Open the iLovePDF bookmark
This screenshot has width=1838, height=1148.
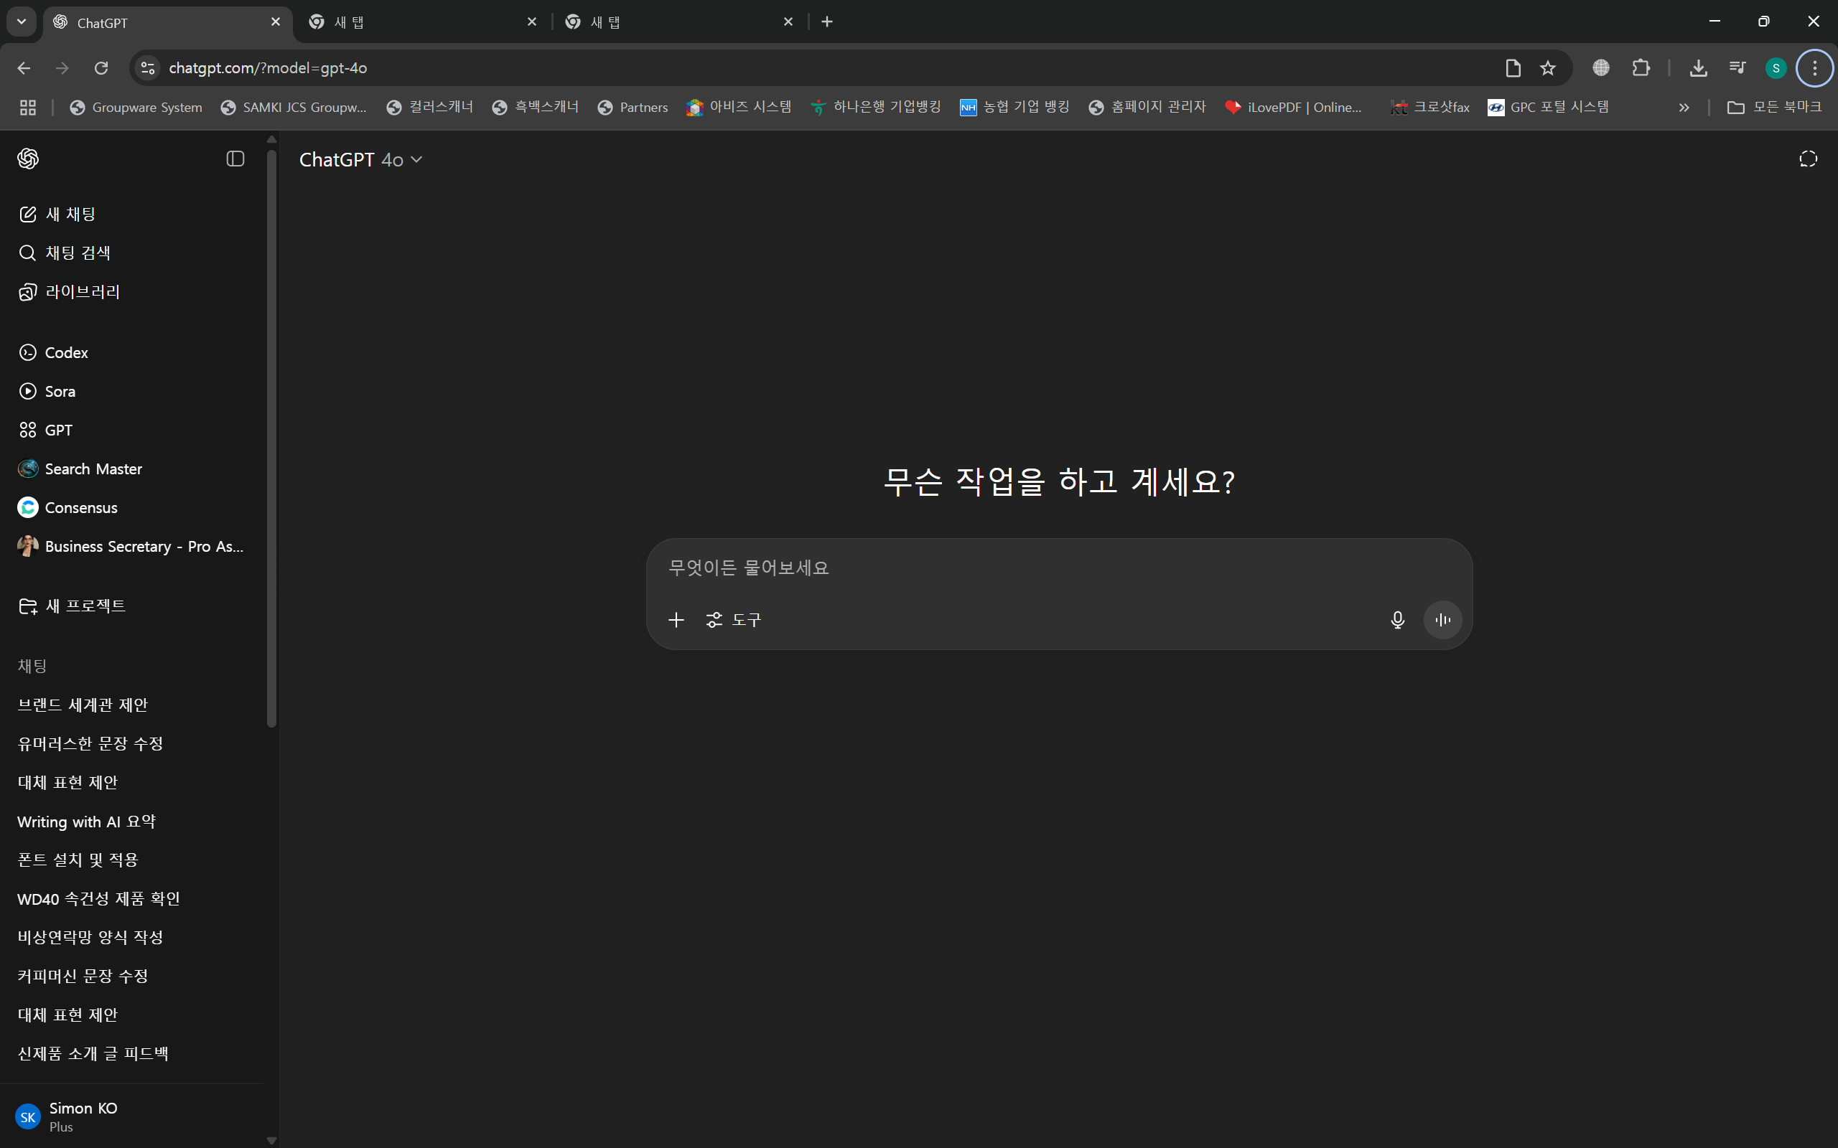pos(1294,108)
